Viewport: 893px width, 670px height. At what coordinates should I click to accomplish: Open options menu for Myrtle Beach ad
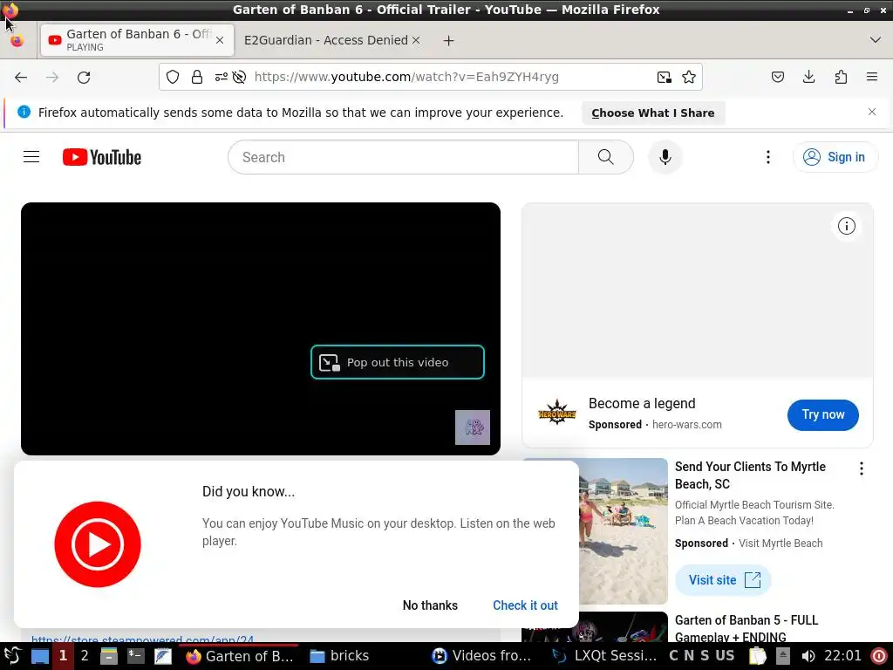point(862,468)
